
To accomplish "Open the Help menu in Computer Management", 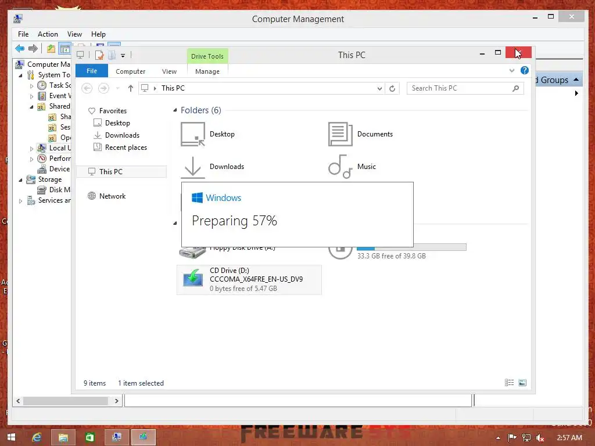I will (98, 34).
